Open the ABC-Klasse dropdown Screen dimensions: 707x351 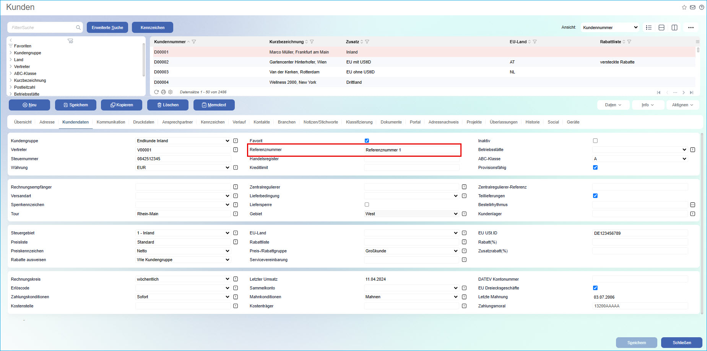pos(640,159)
